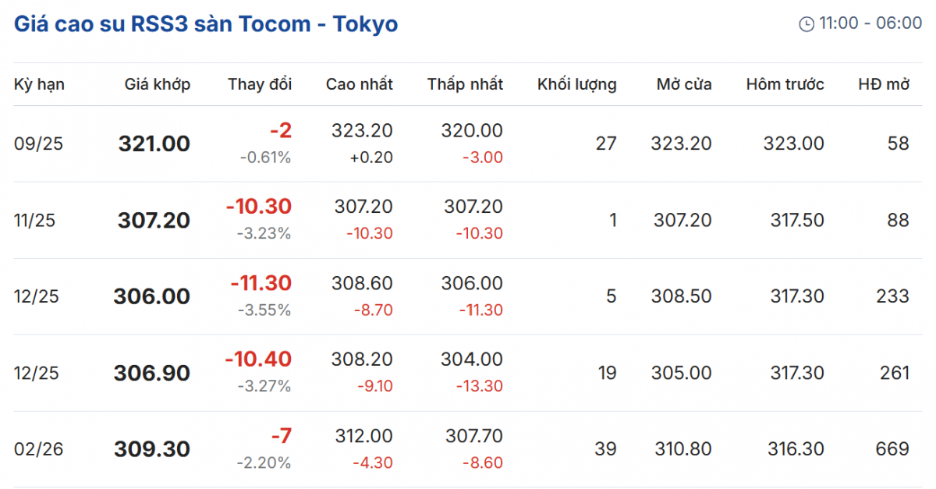936x489 pixels.
Task: Click the 11/25 contract term cell
Action: [x=35, y=221]
